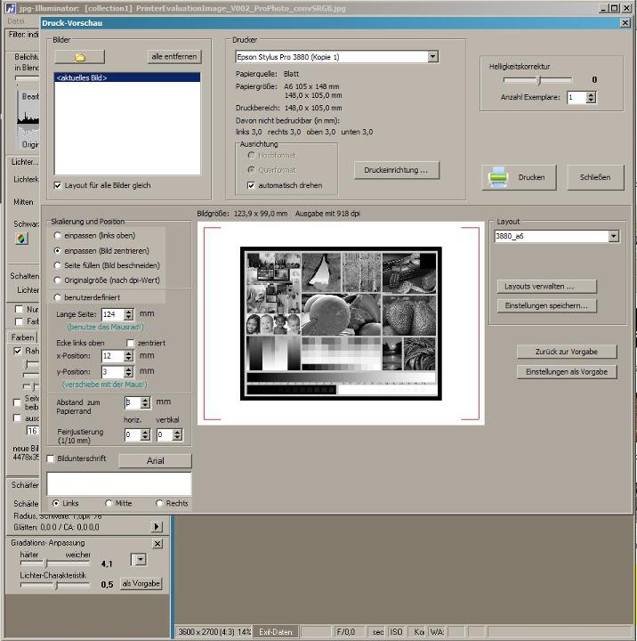Open the Datei menu
Image resolution: width=637 pixels, height=641 pixels.
pyautogui.click(x=16, y=21)
